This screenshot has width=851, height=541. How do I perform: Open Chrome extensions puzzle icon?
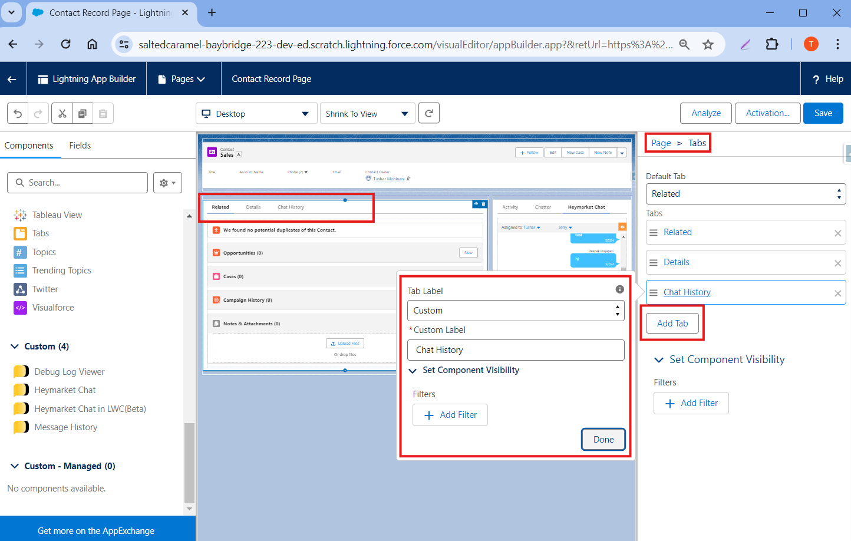click(771, 44)
